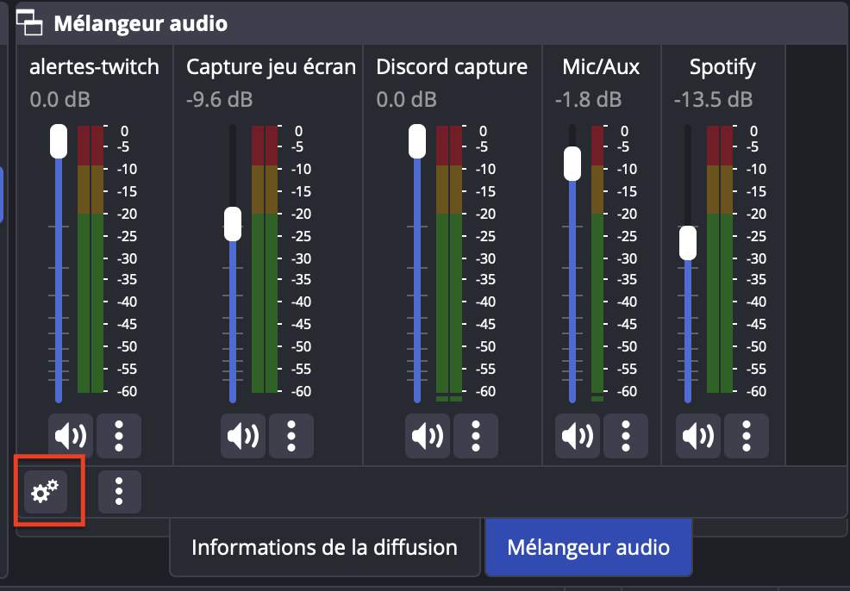
Task: Click the alertes-twitch volume meter
Action: [91, 259]
